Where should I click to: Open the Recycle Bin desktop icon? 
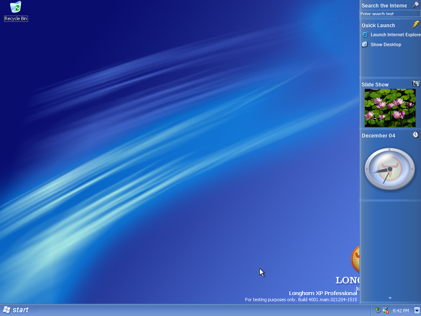16,7
